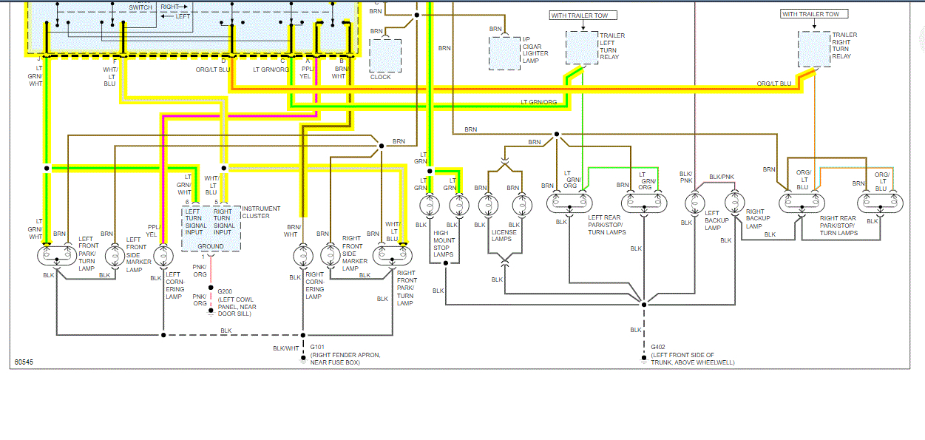Viewport: 925px width, 440px height.
Task: Select the right cornering lamp symbol
Action: [302, 256]
